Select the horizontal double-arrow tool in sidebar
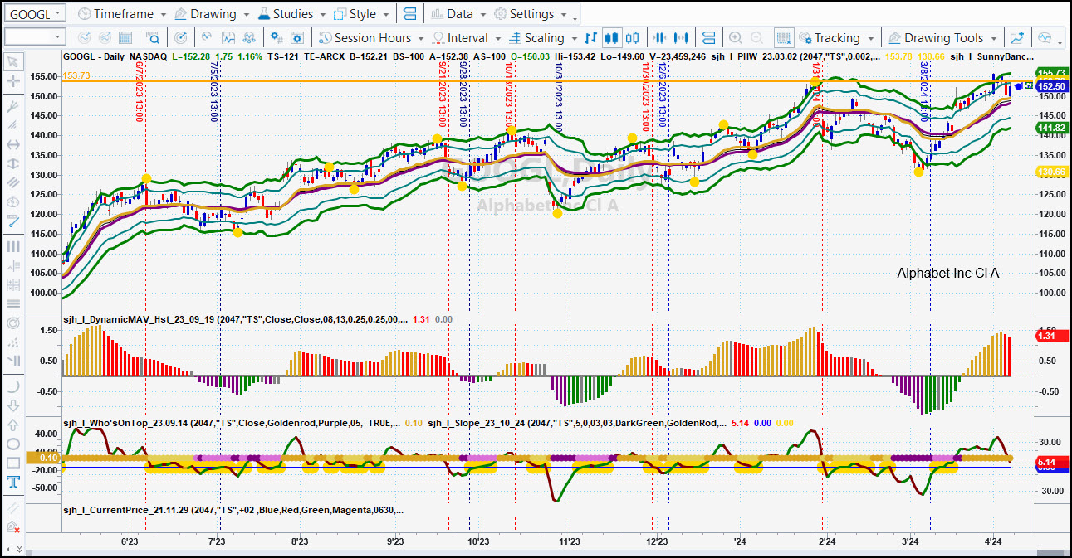The height and width of the screenshot is (558, 1072). coord(12,144)
